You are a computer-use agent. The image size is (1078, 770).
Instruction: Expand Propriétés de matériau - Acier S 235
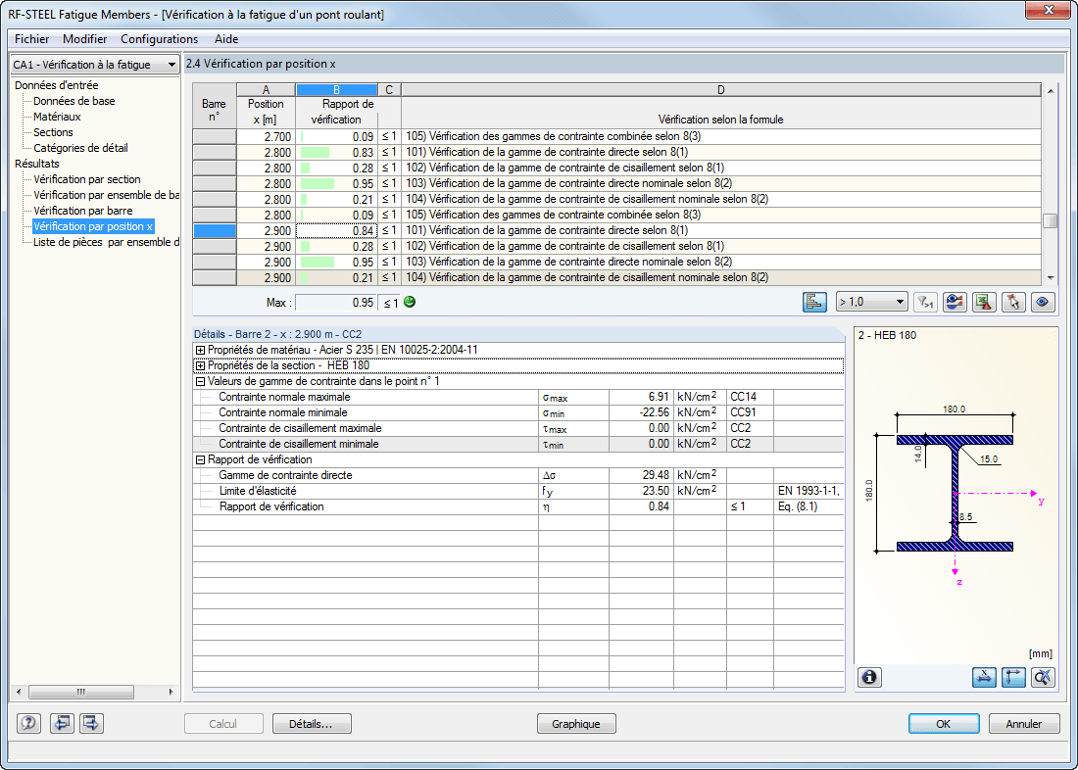click(x=200, y=350)
